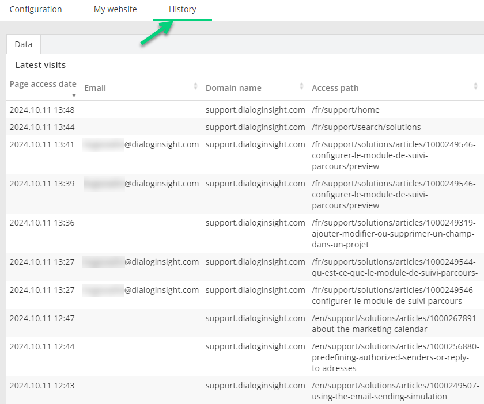
Task: Click the Email column header label
Action: pyautogui.click(x=95, y=88)
